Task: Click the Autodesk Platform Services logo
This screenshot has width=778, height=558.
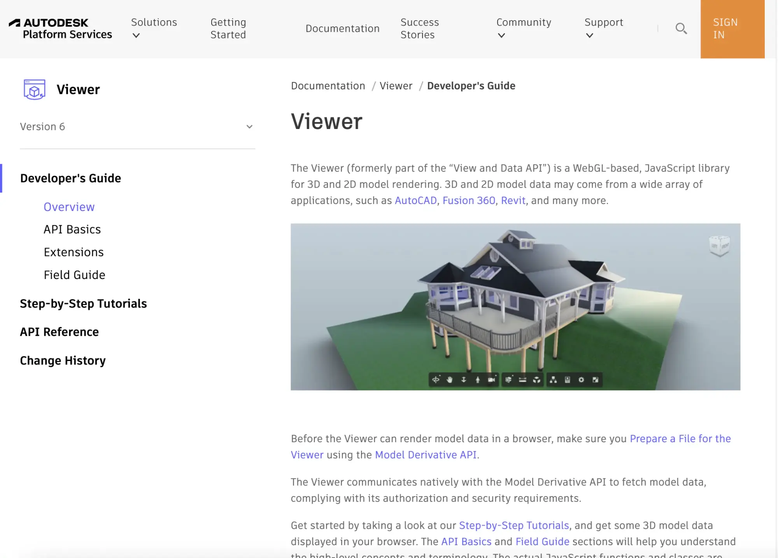Action: tap(60, 29)
